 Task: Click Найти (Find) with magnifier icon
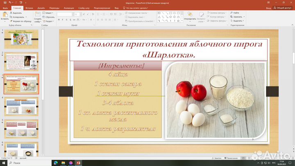coord(235,13)
